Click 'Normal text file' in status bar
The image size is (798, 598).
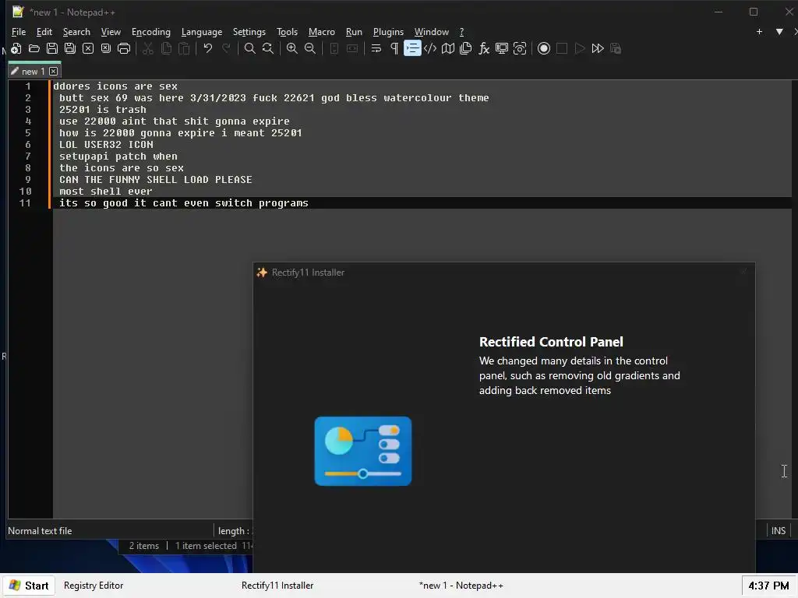coord(40,531)
